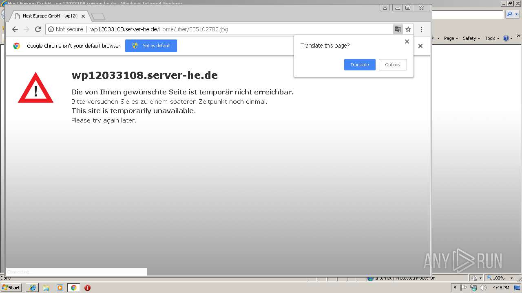Image resolution: width=522 pixels, height=293 pixels.
Task: Open Internet Explorer Tools menu
Action: click(x=492, y=38)
